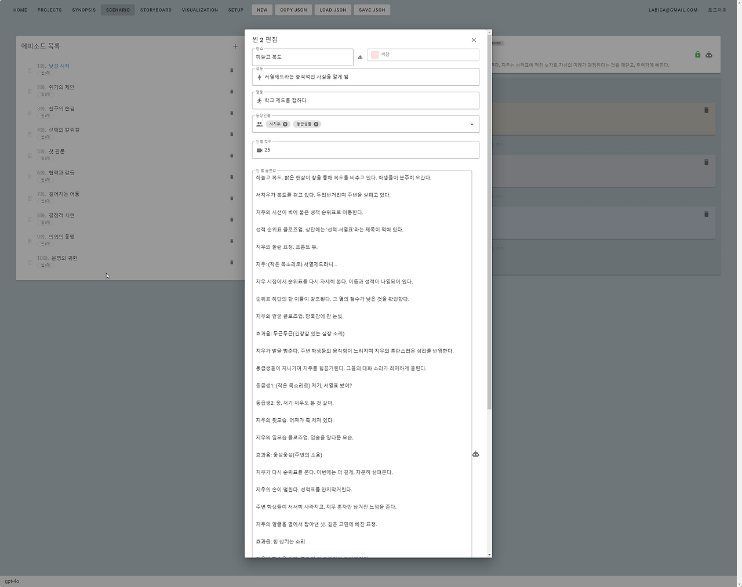Viewport: 742px width, 587px height.
Task: Select episode 9화 의외의 동맹
Action: pos(56,237)
